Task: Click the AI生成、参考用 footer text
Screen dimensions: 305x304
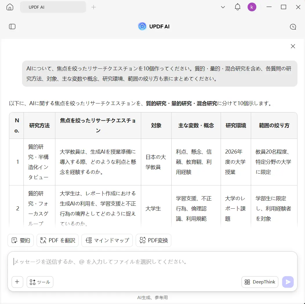Action: click(152, 297)
